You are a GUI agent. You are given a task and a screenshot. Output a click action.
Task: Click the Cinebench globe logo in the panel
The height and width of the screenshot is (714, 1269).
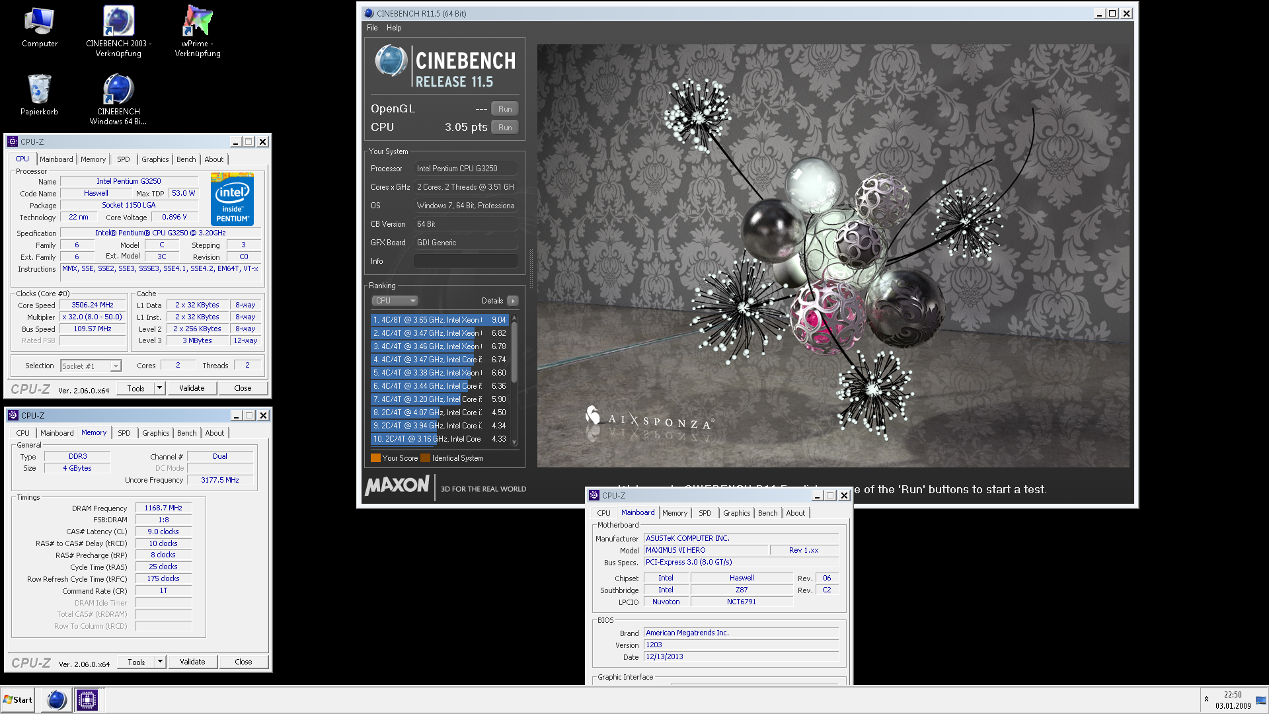pos(391,61)
